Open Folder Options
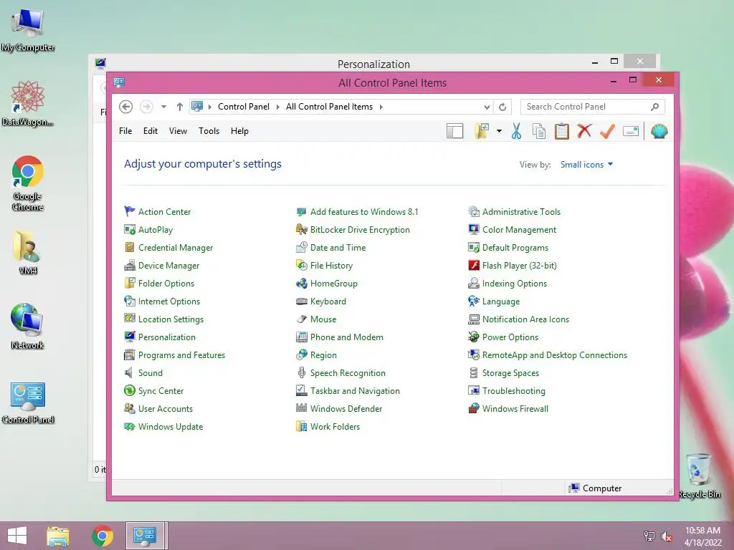 (x=160, y=284)
